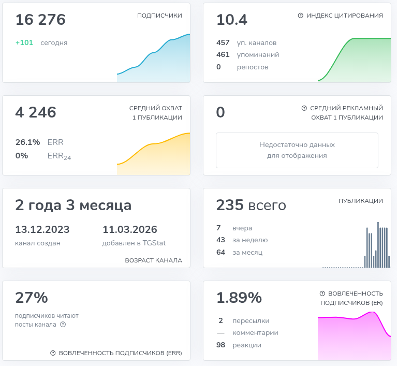The height and width of the screenshot is (366, 397).
Task: Click the ВОЗРАСТ КАНАЛА label
Action: (x=153, y=260)
